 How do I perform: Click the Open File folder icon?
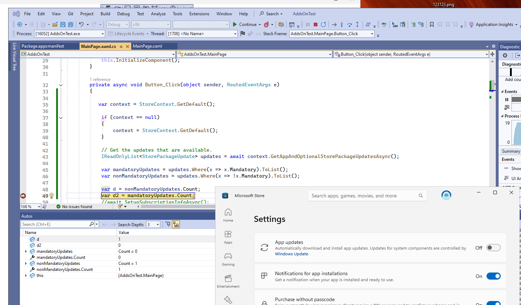pyautogui.click(x=55, y=24)
